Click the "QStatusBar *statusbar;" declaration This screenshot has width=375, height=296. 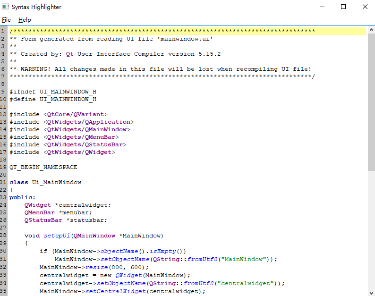point(66,220)
